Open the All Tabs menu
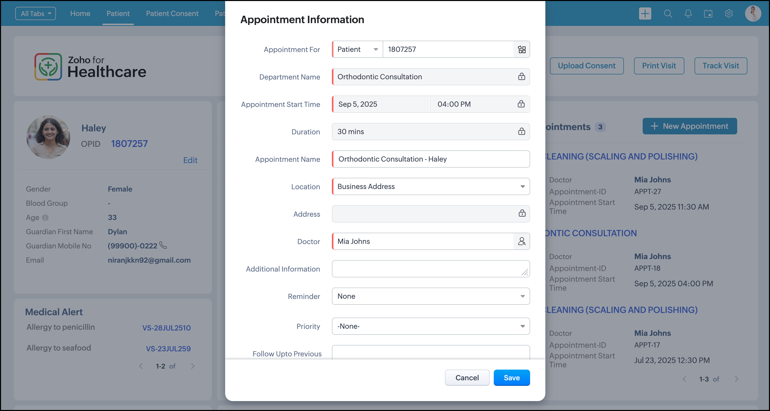This screenshot has height=411, width=770. point(36,13)
